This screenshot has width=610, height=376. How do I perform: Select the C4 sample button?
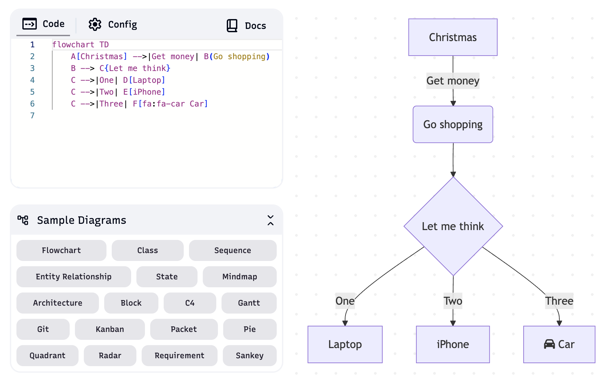click(190, 303)
